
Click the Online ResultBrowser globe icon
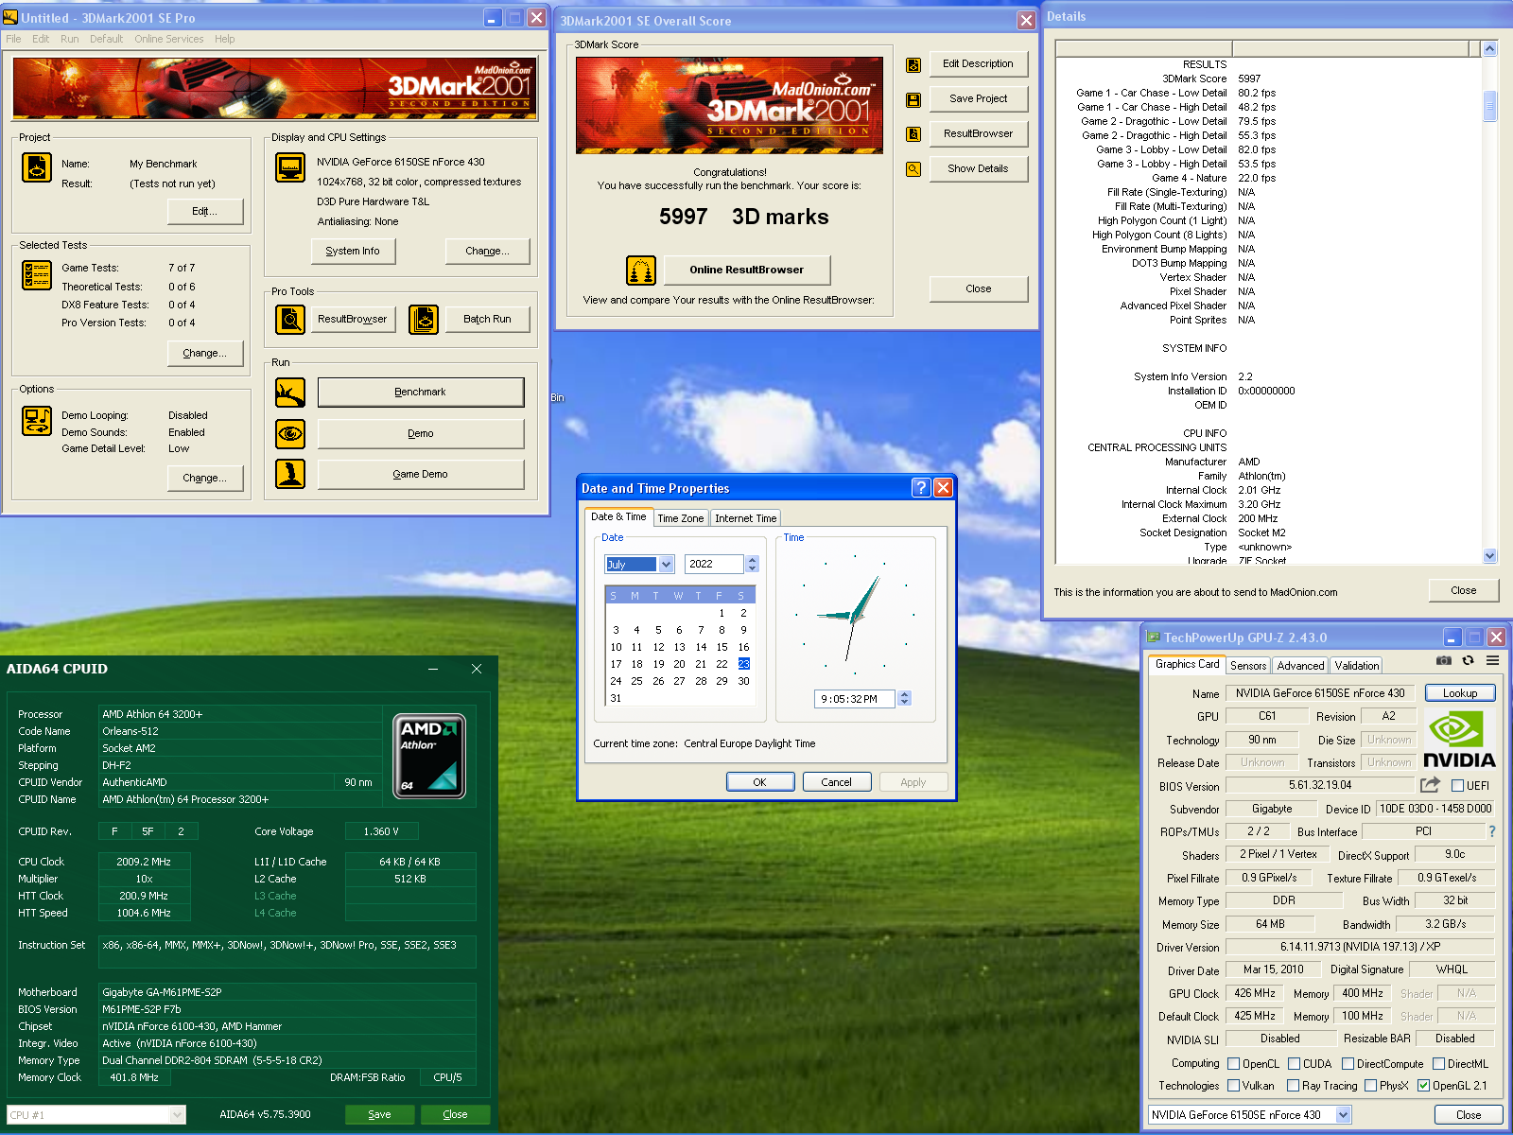pos(641,271)
